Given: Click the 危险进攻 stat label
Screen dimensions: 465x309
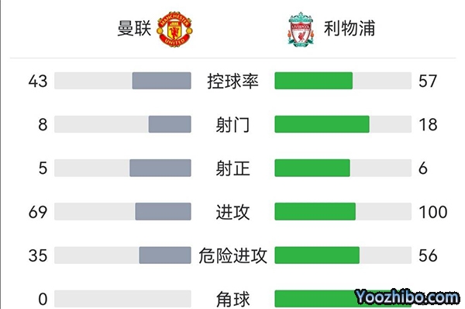Looking at the screenshot, I should 232,255.
